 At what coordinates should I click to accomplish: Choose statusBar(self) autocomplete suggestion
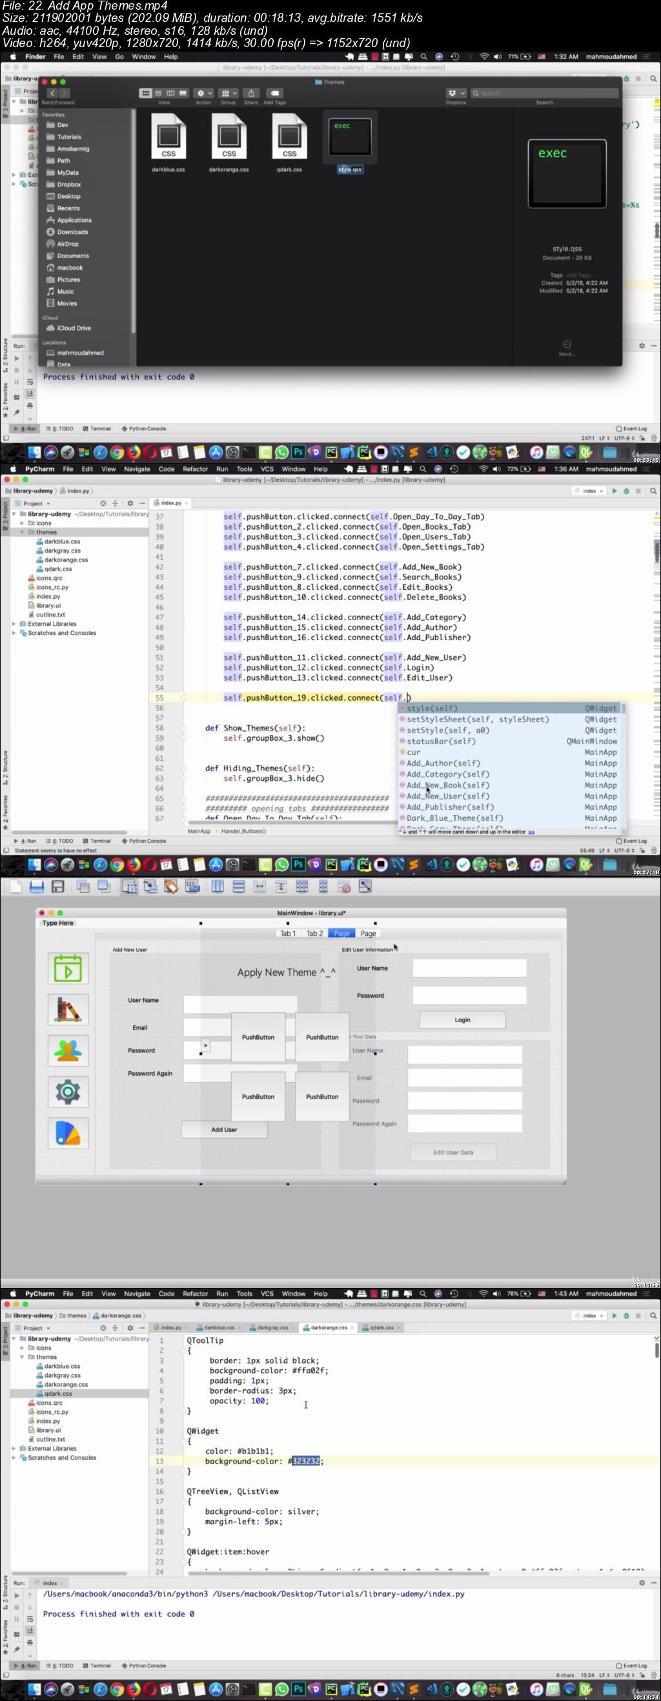pyautogui.click(x=509, y=741)
